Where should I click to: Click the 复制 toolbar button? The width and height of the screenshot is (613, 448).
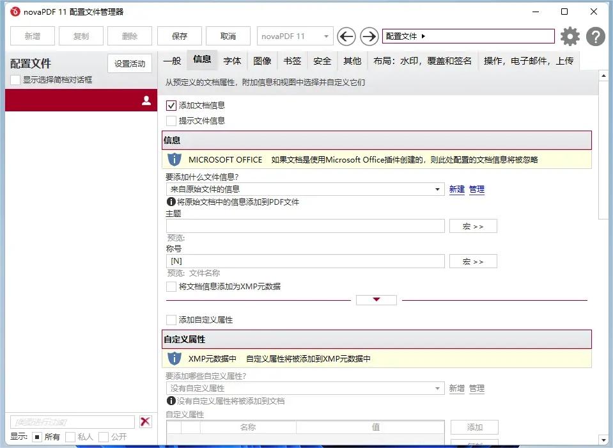(81, 36)
